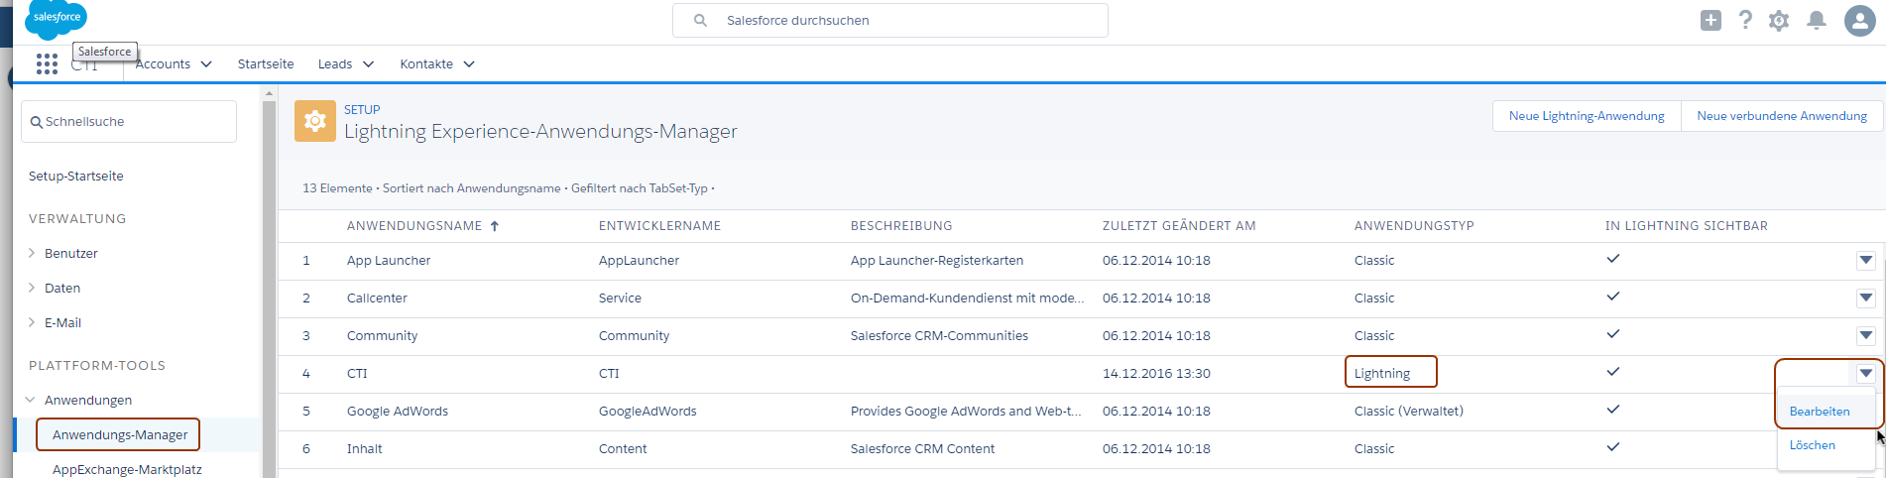1886x478 pixels.
Task: Click the App Launcher name cell
Action: click(x=389, y=261)
